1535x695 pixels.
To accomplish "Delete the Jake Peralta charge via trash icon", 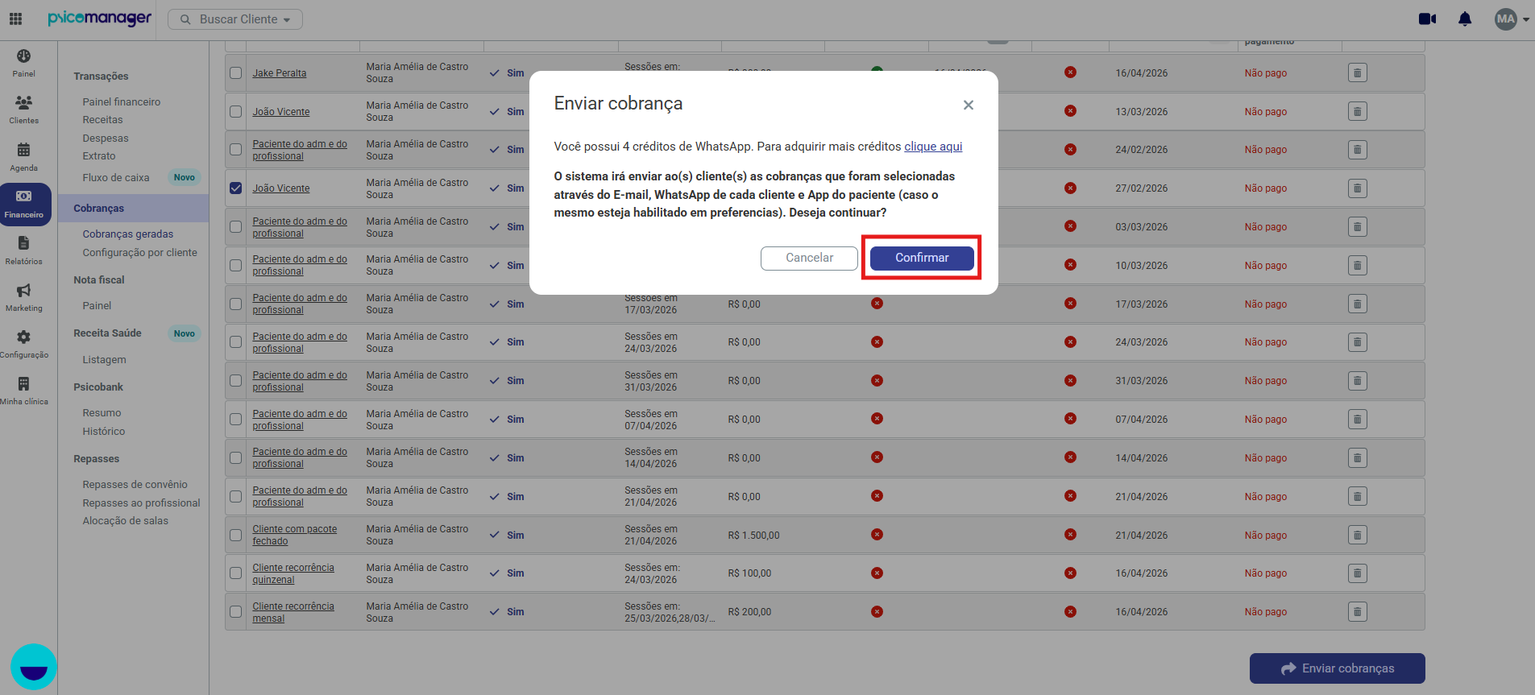I will point(1358,73).
